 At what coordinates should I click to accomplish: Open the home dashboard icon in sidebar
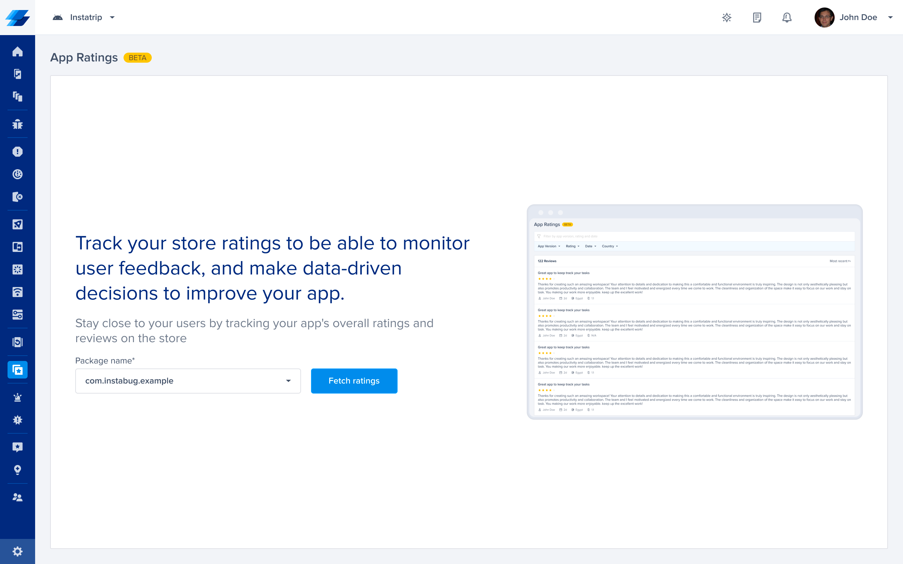(x=17, y=51)
